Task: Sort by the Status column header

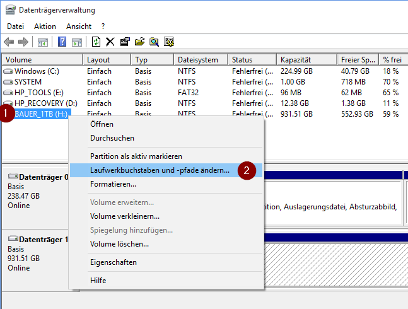Action: click(252, 60)
